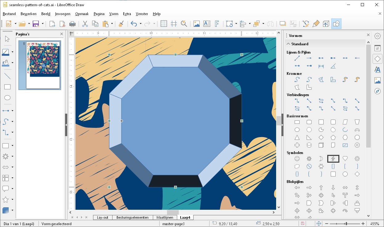Close the Pagina's panel
The width and height of the screenshot is (384, 227).
click(x=62, y=34)
